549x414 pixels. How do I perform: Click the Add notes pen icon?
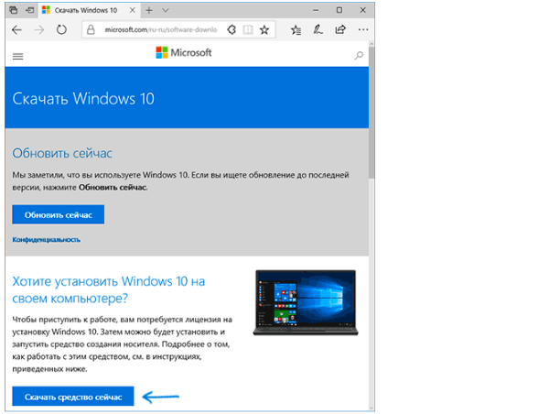(x=318, y=30)
